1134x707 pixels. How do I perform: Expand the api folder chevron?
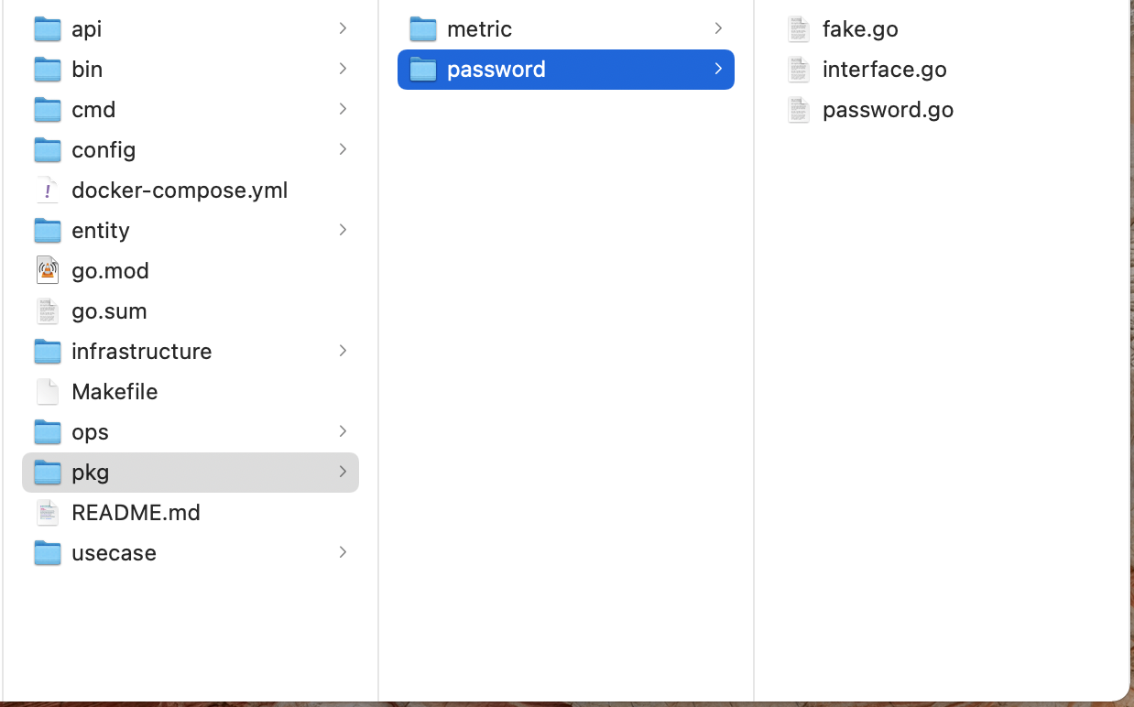click(x=343, y=28)
